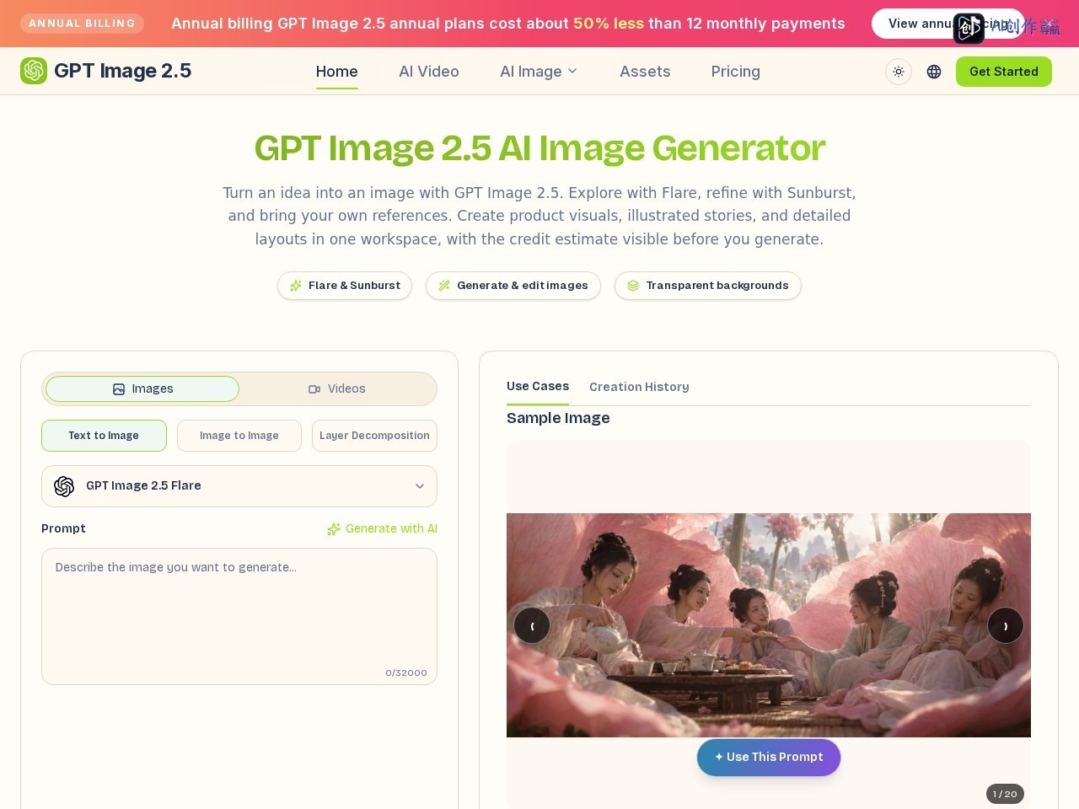Viewport: 1079px width, 809px height.
Task: Click the Generate & edit images pill
Action: (x=513, y=286)
